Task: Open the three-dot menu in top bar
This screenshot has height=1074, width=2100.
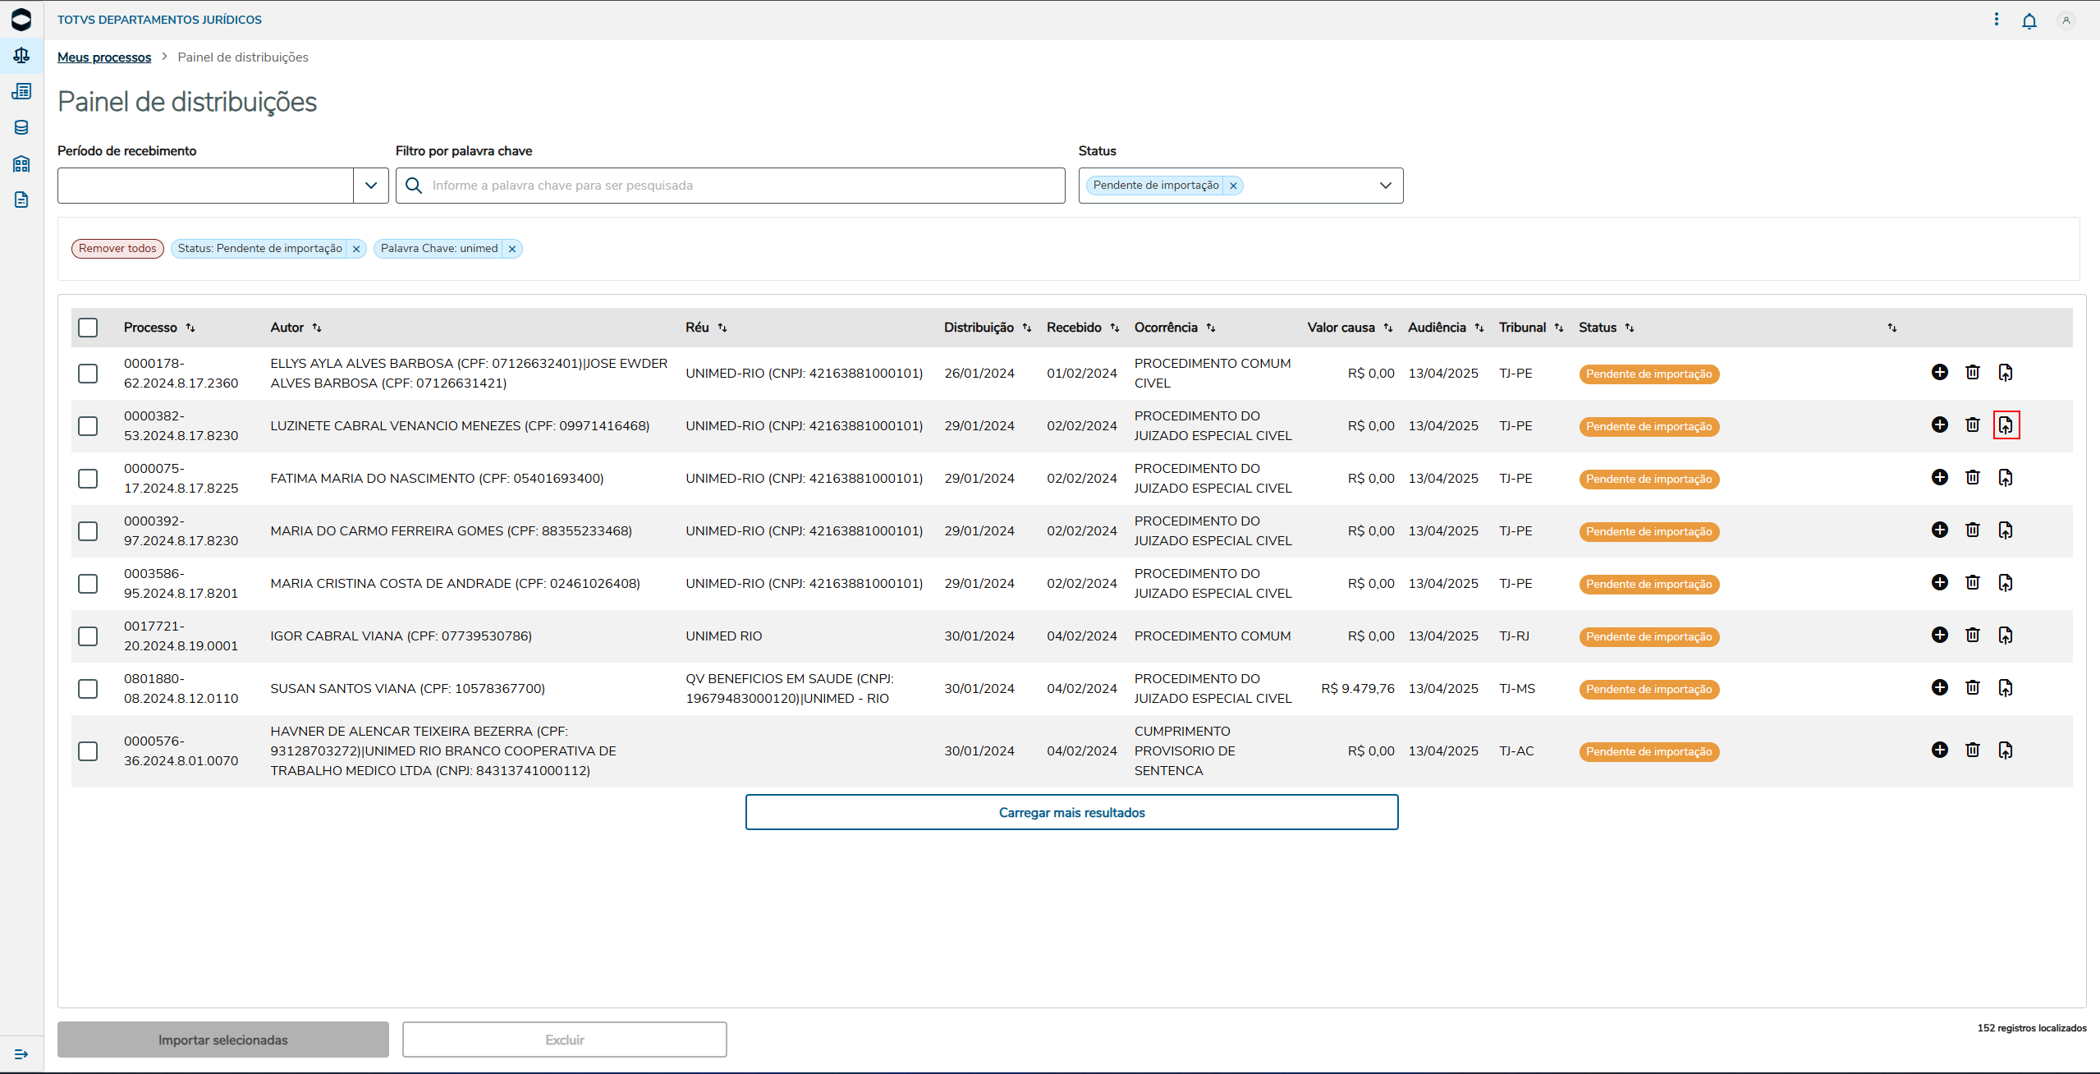Action: (x=1996, y=20)
